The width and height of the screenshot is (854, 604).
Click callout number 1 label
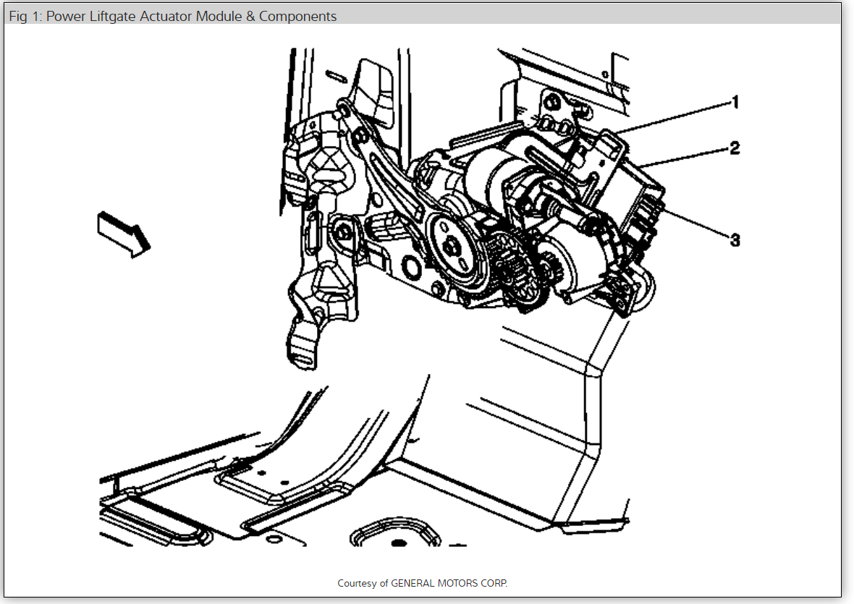tap(736, 102)
